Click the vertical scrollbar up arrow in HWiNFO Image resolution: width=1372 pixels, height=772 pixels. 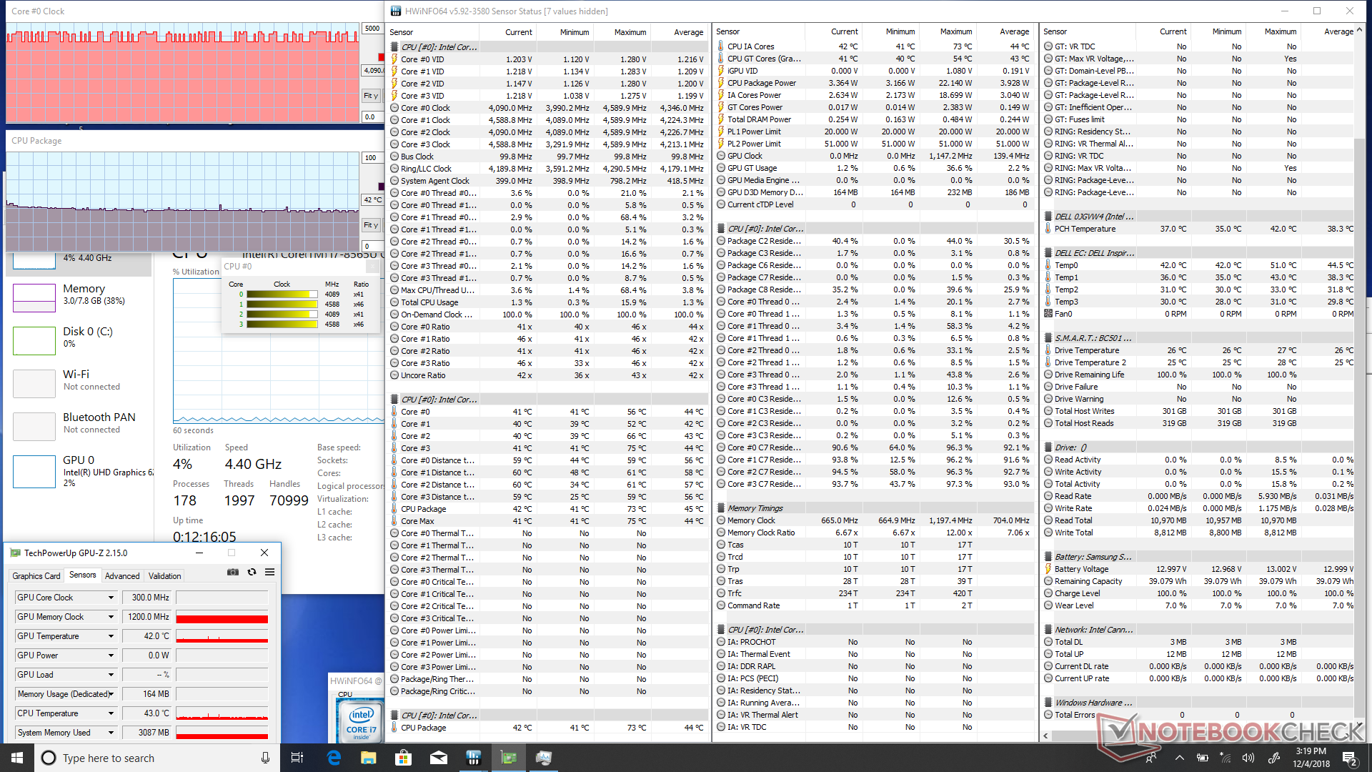coord(1359,30)
